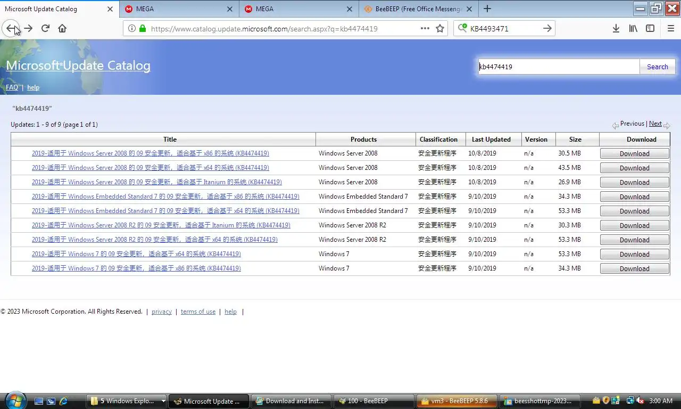This screenshot has height=409, width=681.
Task: Show desktop via quick launch icon
Action: click(38, 401)
